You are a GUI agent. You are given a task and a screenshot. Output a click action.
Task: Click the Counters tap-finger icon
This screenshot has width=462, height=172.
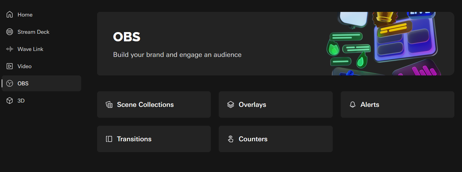pyautogui.click(x=231, y=139)
